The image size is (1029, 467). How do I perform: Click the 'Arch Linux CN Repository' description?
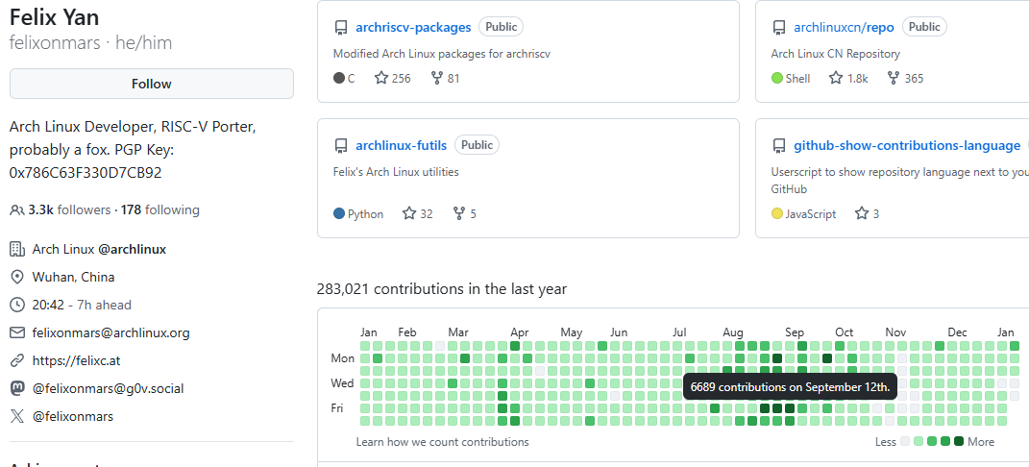coord(836,54)
